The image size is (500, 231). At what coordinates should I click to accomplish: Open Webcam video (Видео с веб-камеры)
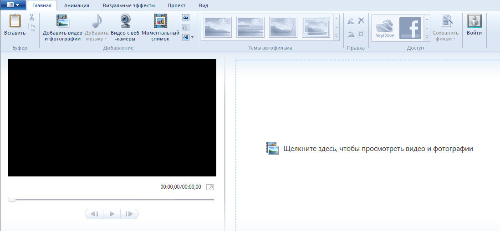125,22
